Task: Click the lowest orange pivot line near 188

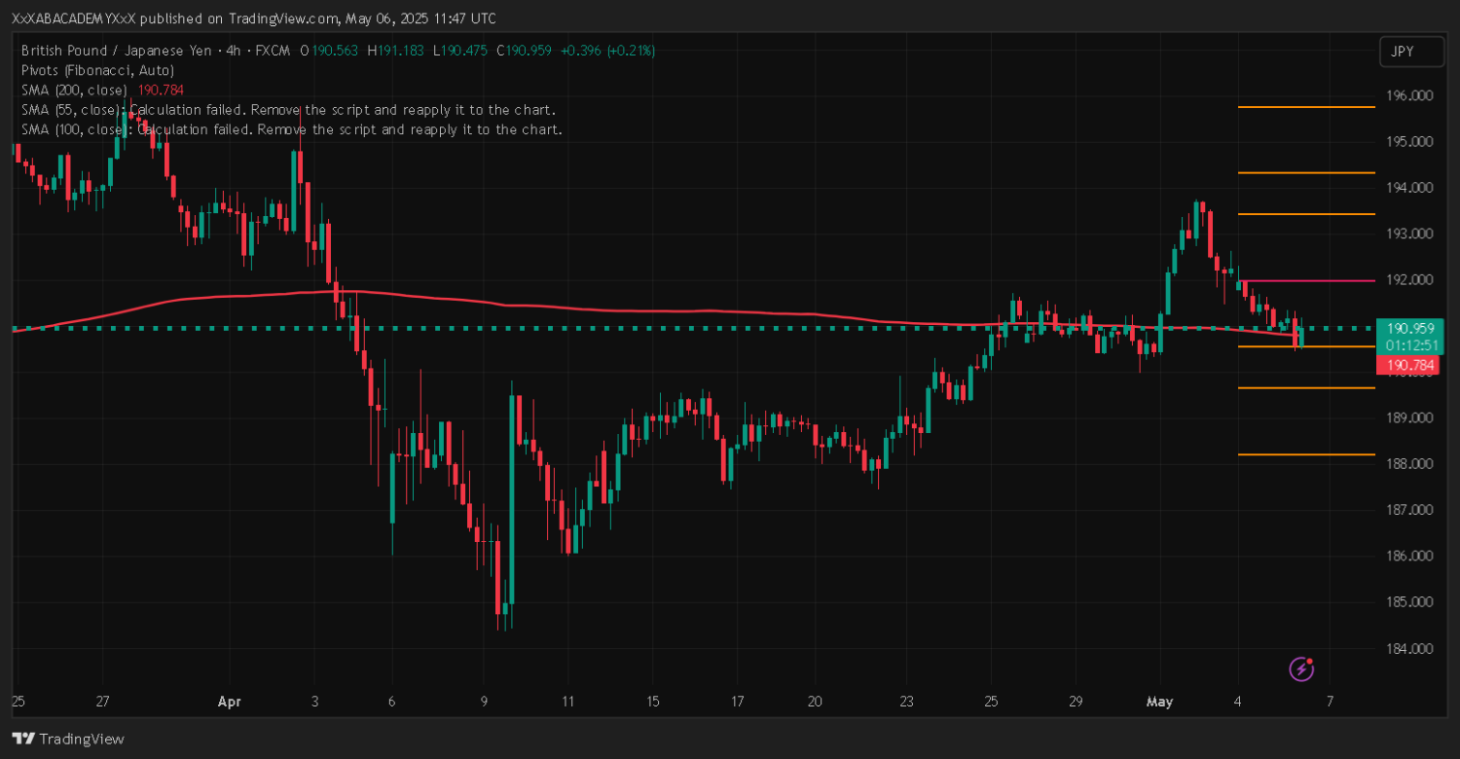Action: tap(1305, 454)
